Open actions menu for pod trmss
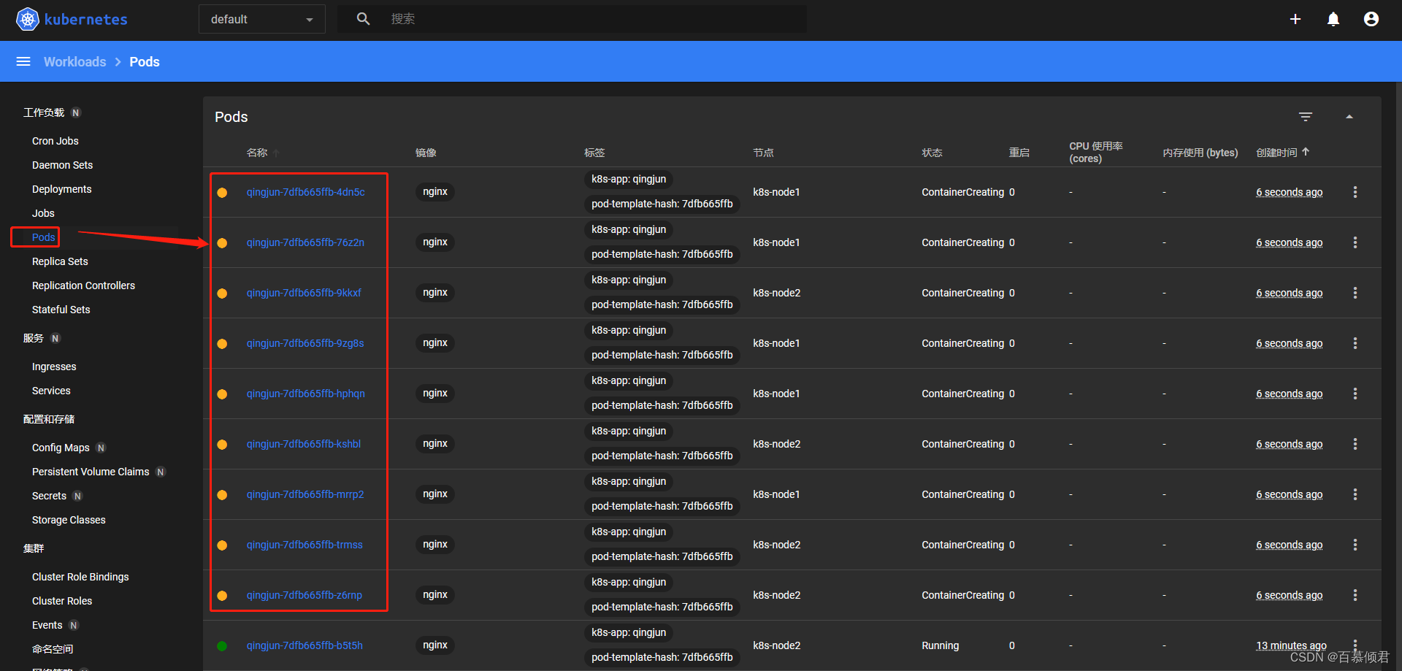Image resolution: width=1402 pixels, height=671 pixels. 1355,545
